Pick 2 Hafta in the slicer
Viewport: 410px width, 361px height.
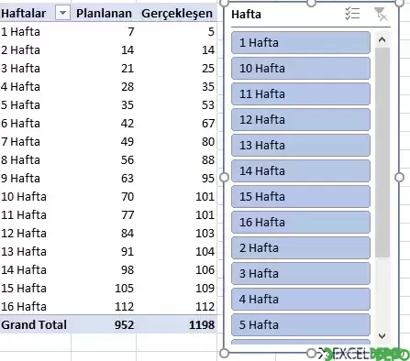point(301,248)
